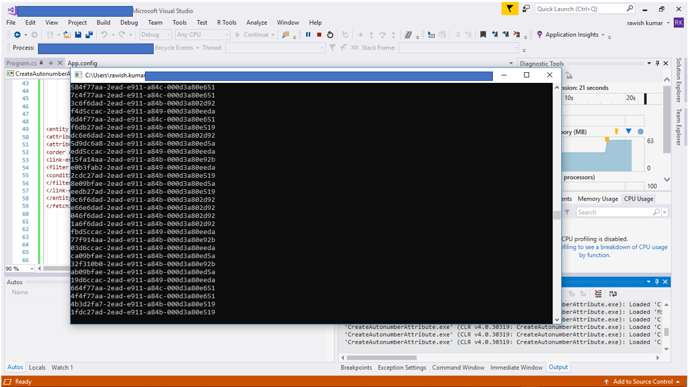Click the feedback icon beside Quick Launch
690x387 pixels.
click(526, 9)
